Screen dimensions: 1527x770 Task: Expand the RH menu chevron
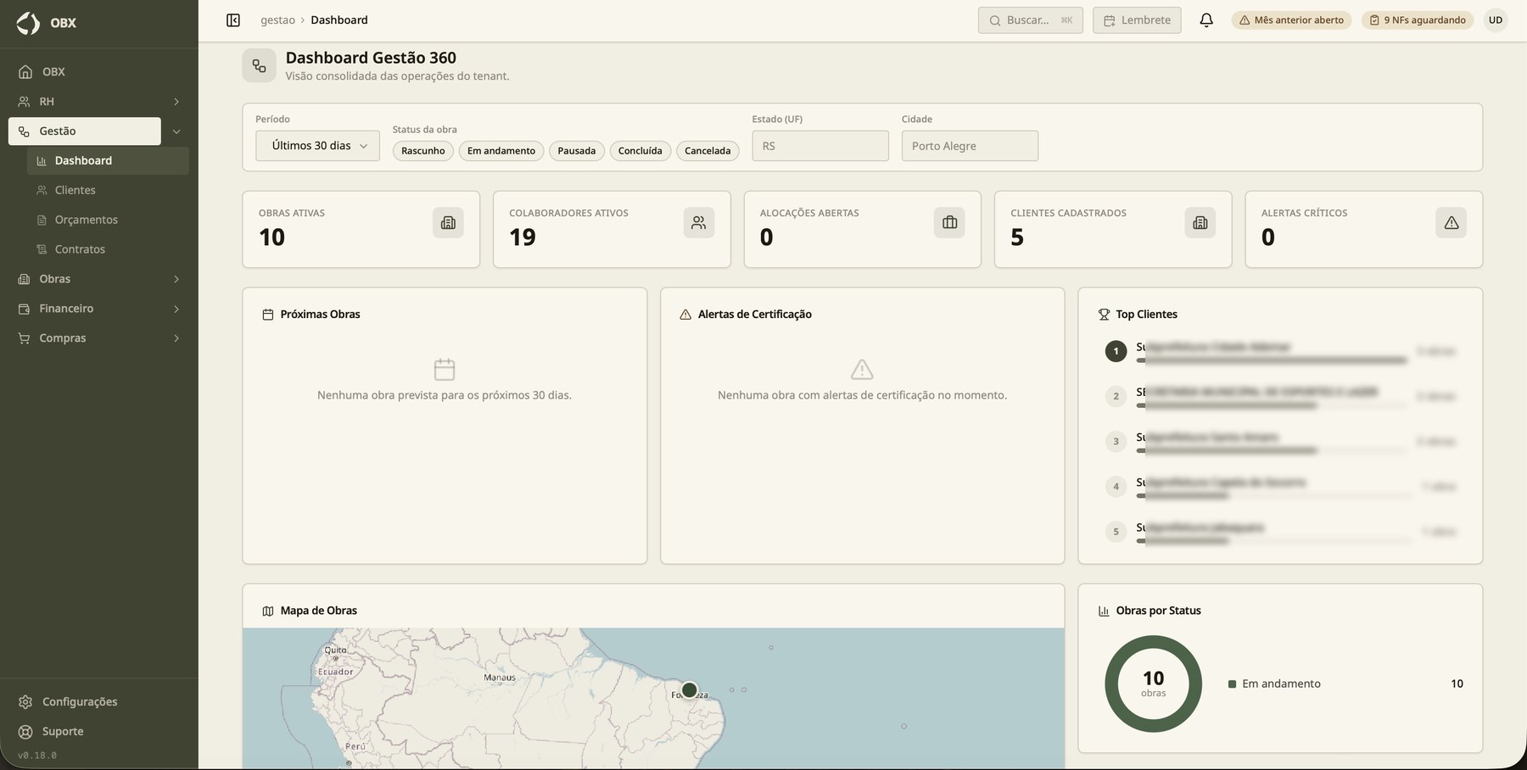pyautogui.click(x=176, y=102)
